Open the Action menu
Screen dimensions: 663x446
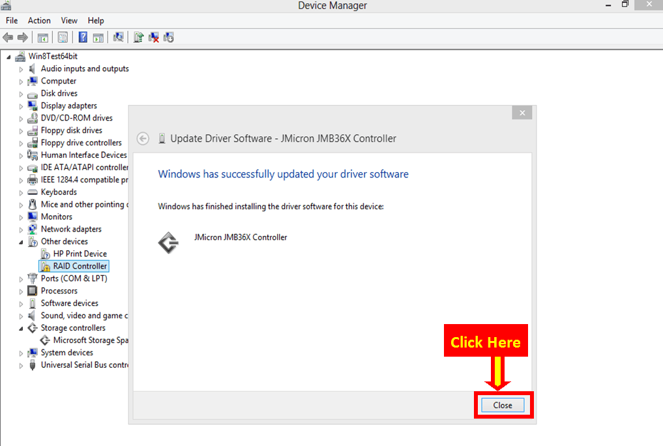pos(39,21)
